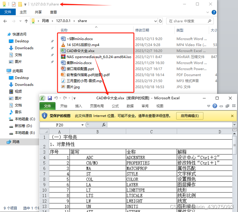Image resolution: width=238 pixels, height=212 pixels.
Task: Click the 网络 breadcrumb in address bar
Action: tap(45, 21)
